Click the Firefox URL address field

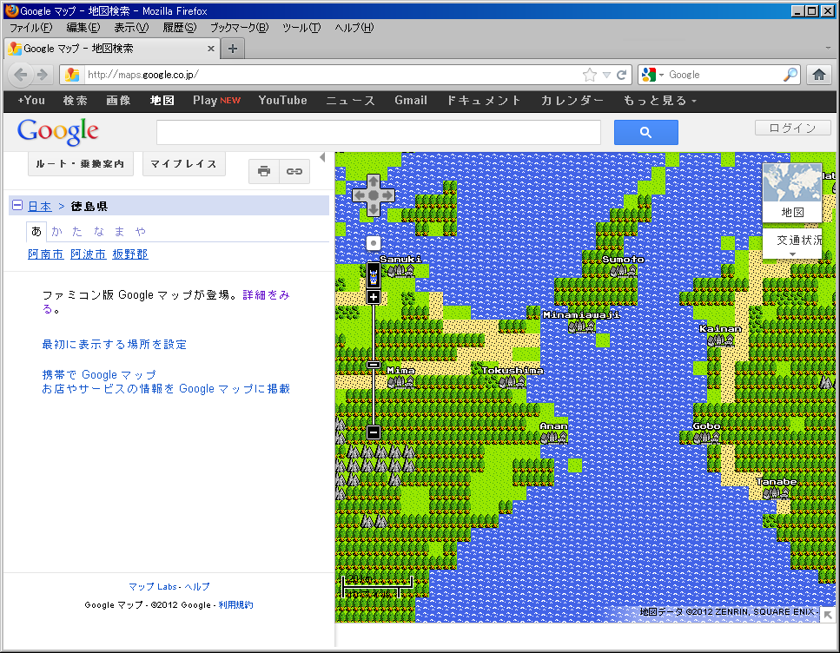point(332,75)
